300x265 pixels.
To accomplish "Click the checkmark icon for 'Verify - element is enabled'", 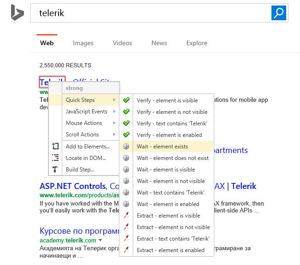I will pos(126,135).
